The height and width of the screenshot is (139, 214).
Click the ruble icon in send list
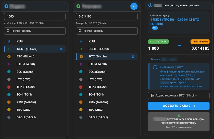pyautogui.click(x=9, y=42)
